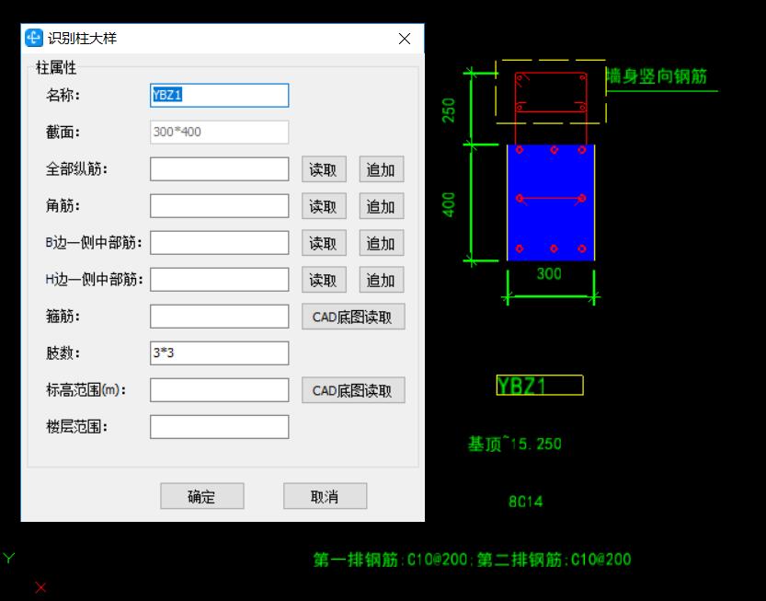Click the 8C14 rebar annotation
The height and width of the screenshot is (601, 766).
[x=525, y=502]
